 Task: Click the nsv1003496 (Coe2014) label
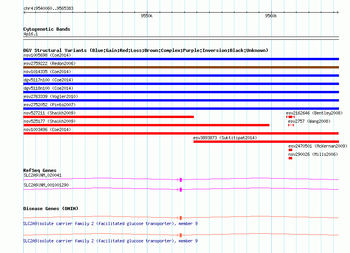point(47,129)
